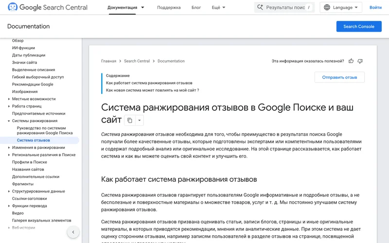The image size is (389, 243).
Task: Click the thumbs down not helpful icon
Action: click(360, 61)
